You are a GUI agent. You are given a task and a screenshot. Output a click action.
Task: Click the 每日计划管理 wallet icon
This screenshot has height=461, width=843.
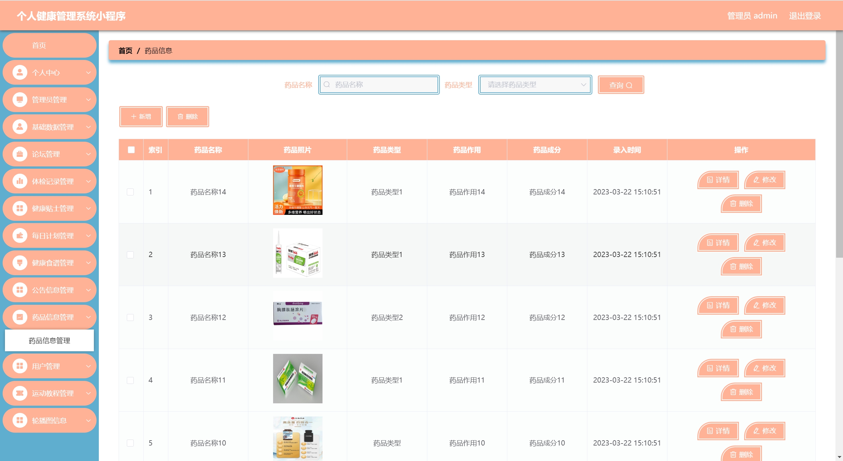click(20, 236)
